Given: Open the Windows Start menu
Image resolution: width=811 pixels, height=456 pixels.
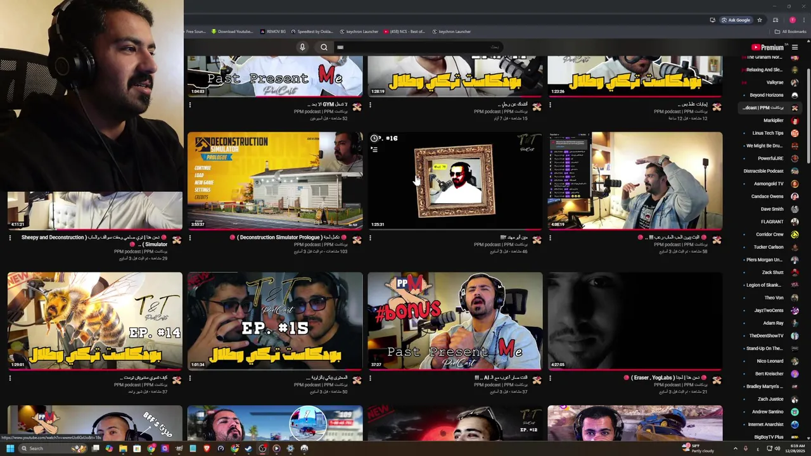Looking at the screenshot, I should (10, 448).
